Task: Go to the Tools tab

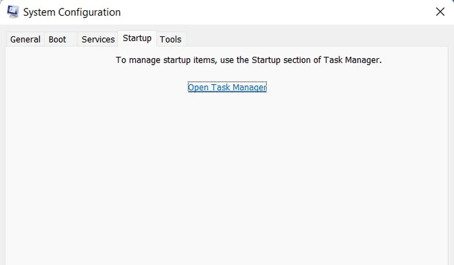Action: pyautogui.click(x=171, y=39)
